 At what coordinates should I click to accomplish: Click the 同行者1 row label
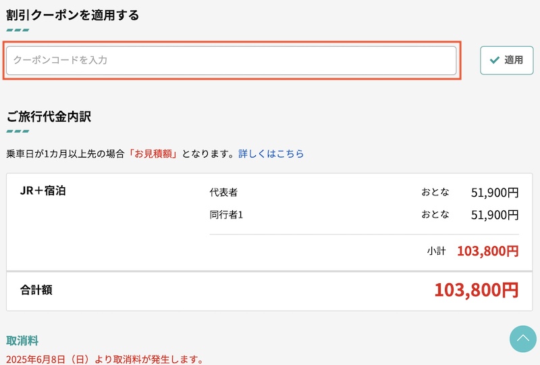226,216
